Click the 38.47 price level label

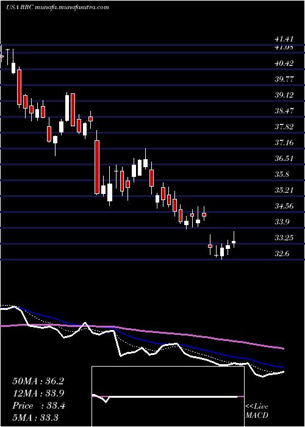[284, 111]
